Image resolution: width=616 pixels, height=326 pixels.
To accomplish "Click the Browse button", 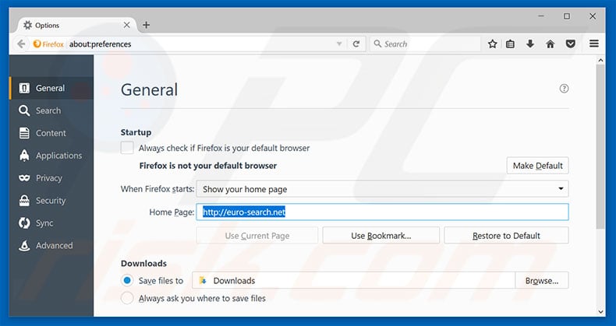I will coord(542,280).
